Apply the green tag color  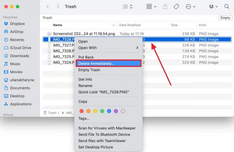(102, 111)
